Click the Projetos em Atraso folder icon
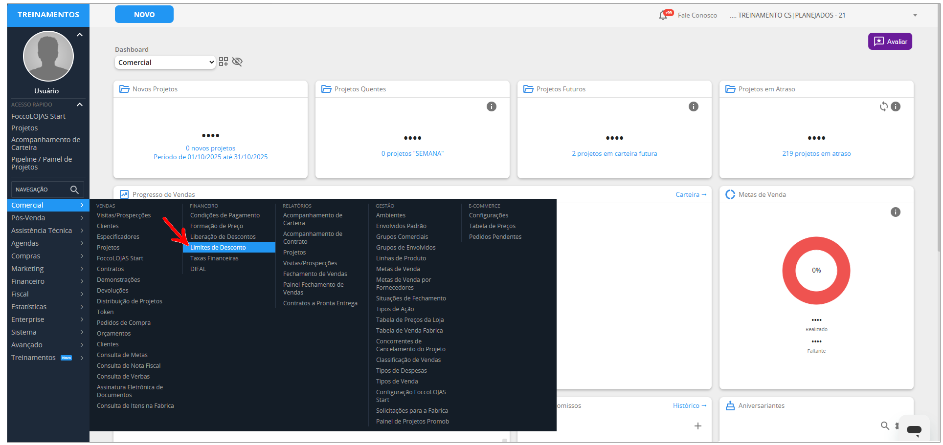 tap(730, 89)
